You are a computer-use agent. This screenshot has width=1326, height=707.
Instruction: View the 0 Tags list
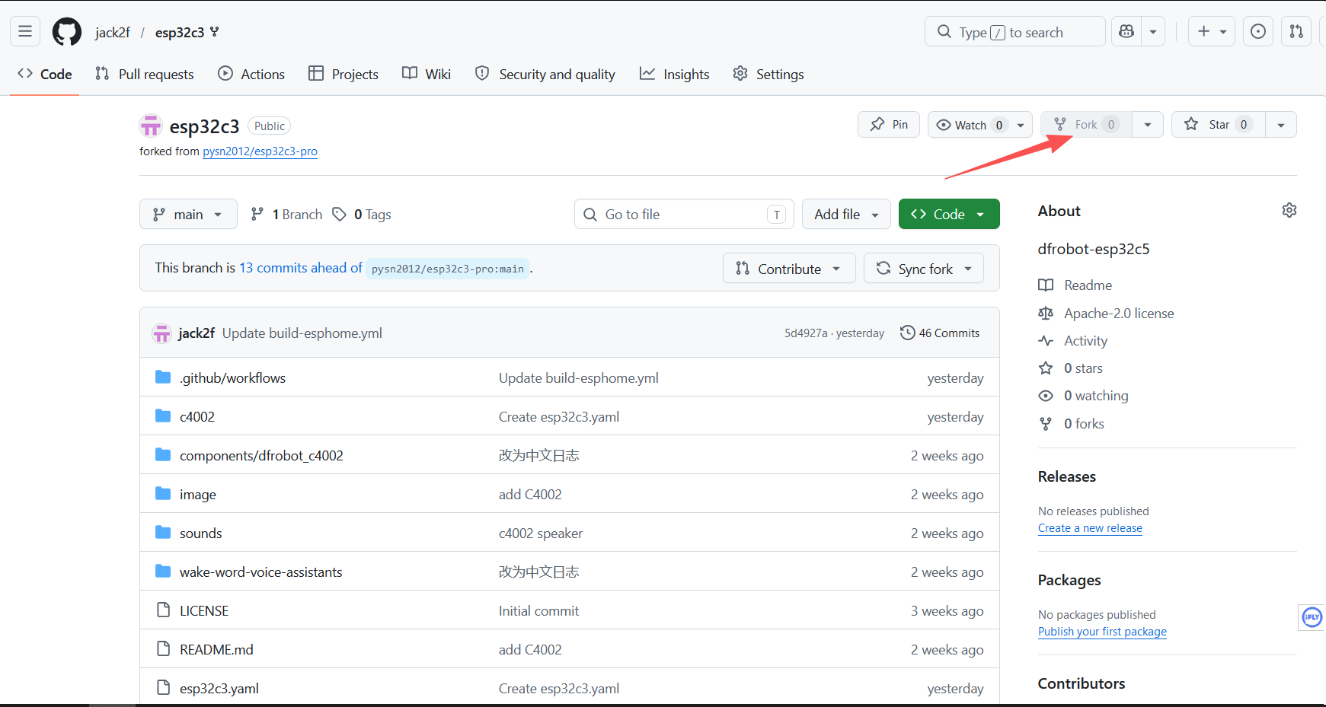[x=363, y=215]
